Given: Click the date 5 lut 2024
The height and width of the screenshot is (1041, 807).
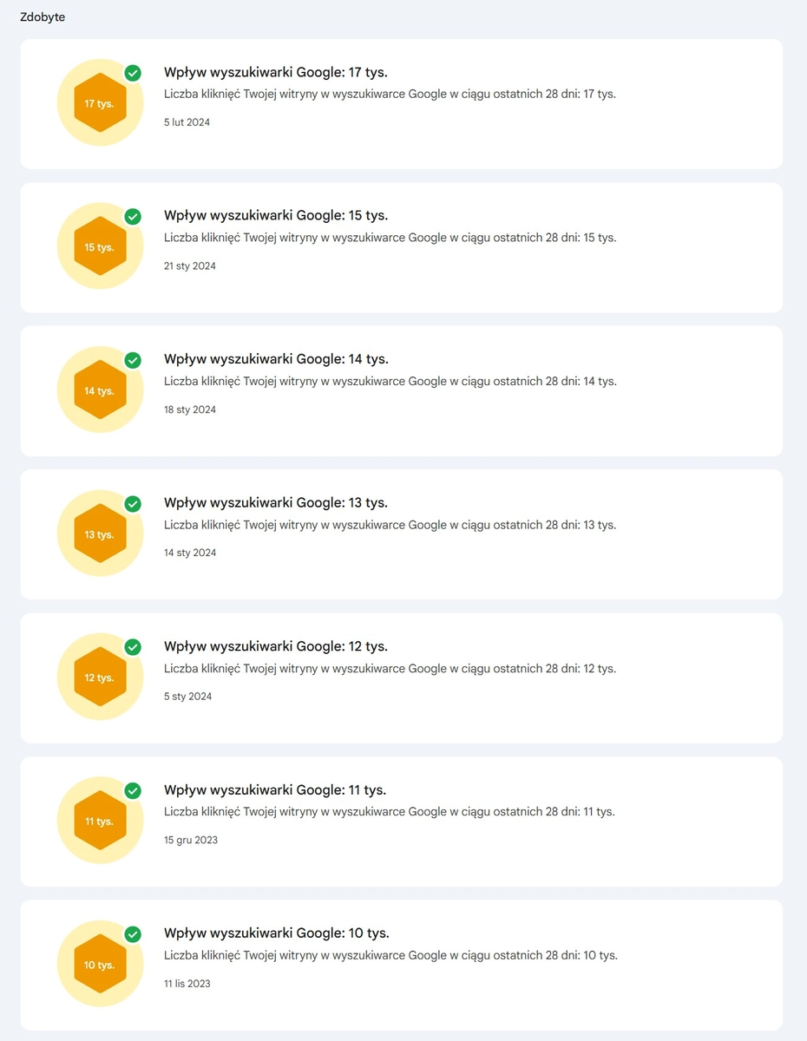Looking at the screenshot, I should [x=187, y=122].
